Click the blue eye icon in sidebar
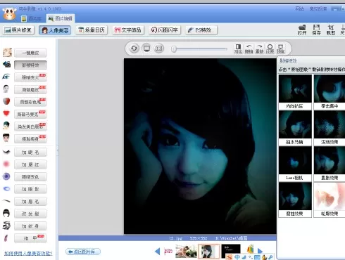This screenshot has height=260, width=345. (6, 77)
